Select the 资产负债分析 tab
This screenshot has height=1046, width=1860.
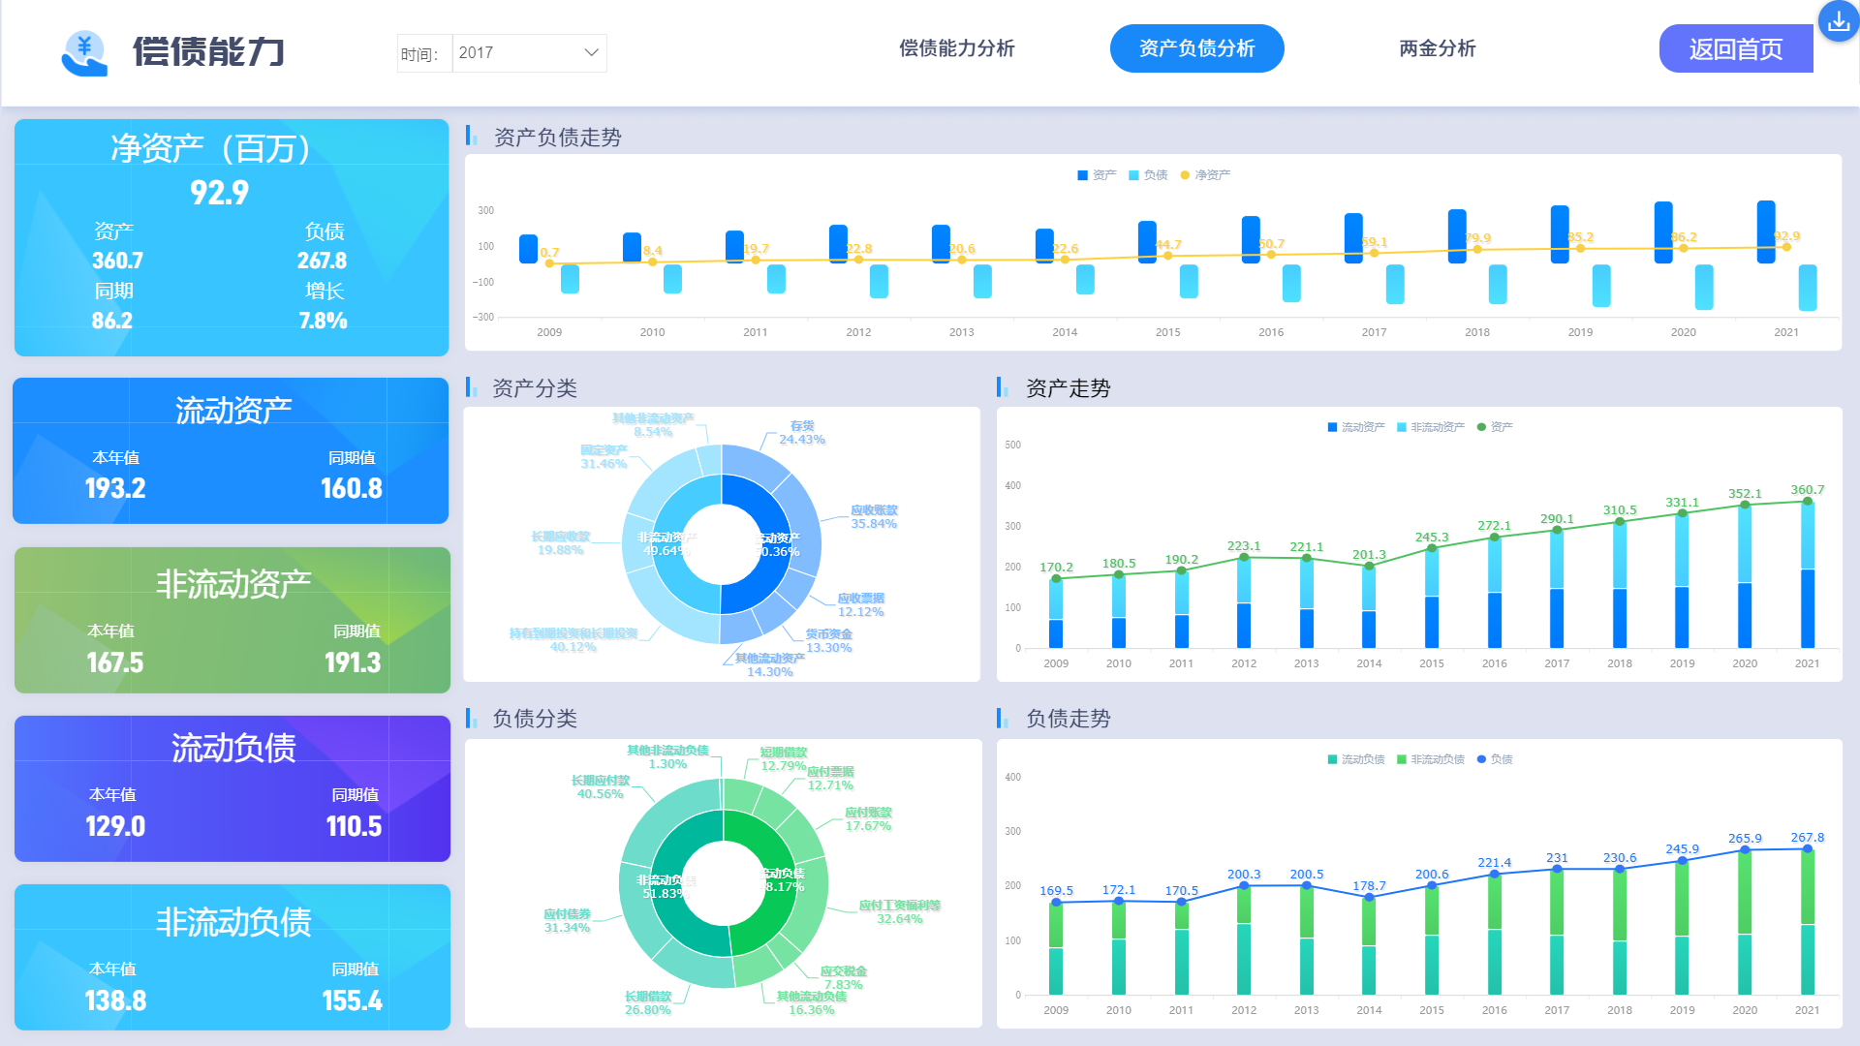[x=1196, y=48]
